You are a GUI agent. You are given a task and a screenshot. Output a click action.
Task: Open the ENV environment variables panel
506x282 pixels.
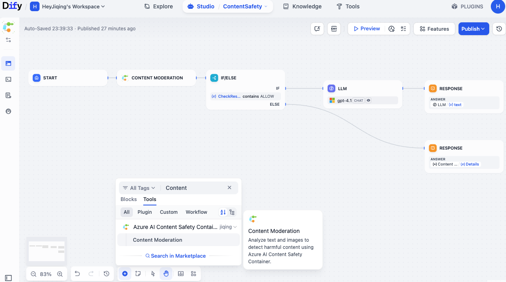(x=334, y=29)
